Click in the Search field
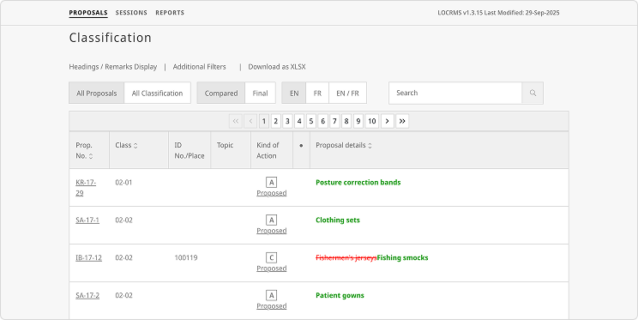This screenshot has height=320, width=638. coord(455,93)
